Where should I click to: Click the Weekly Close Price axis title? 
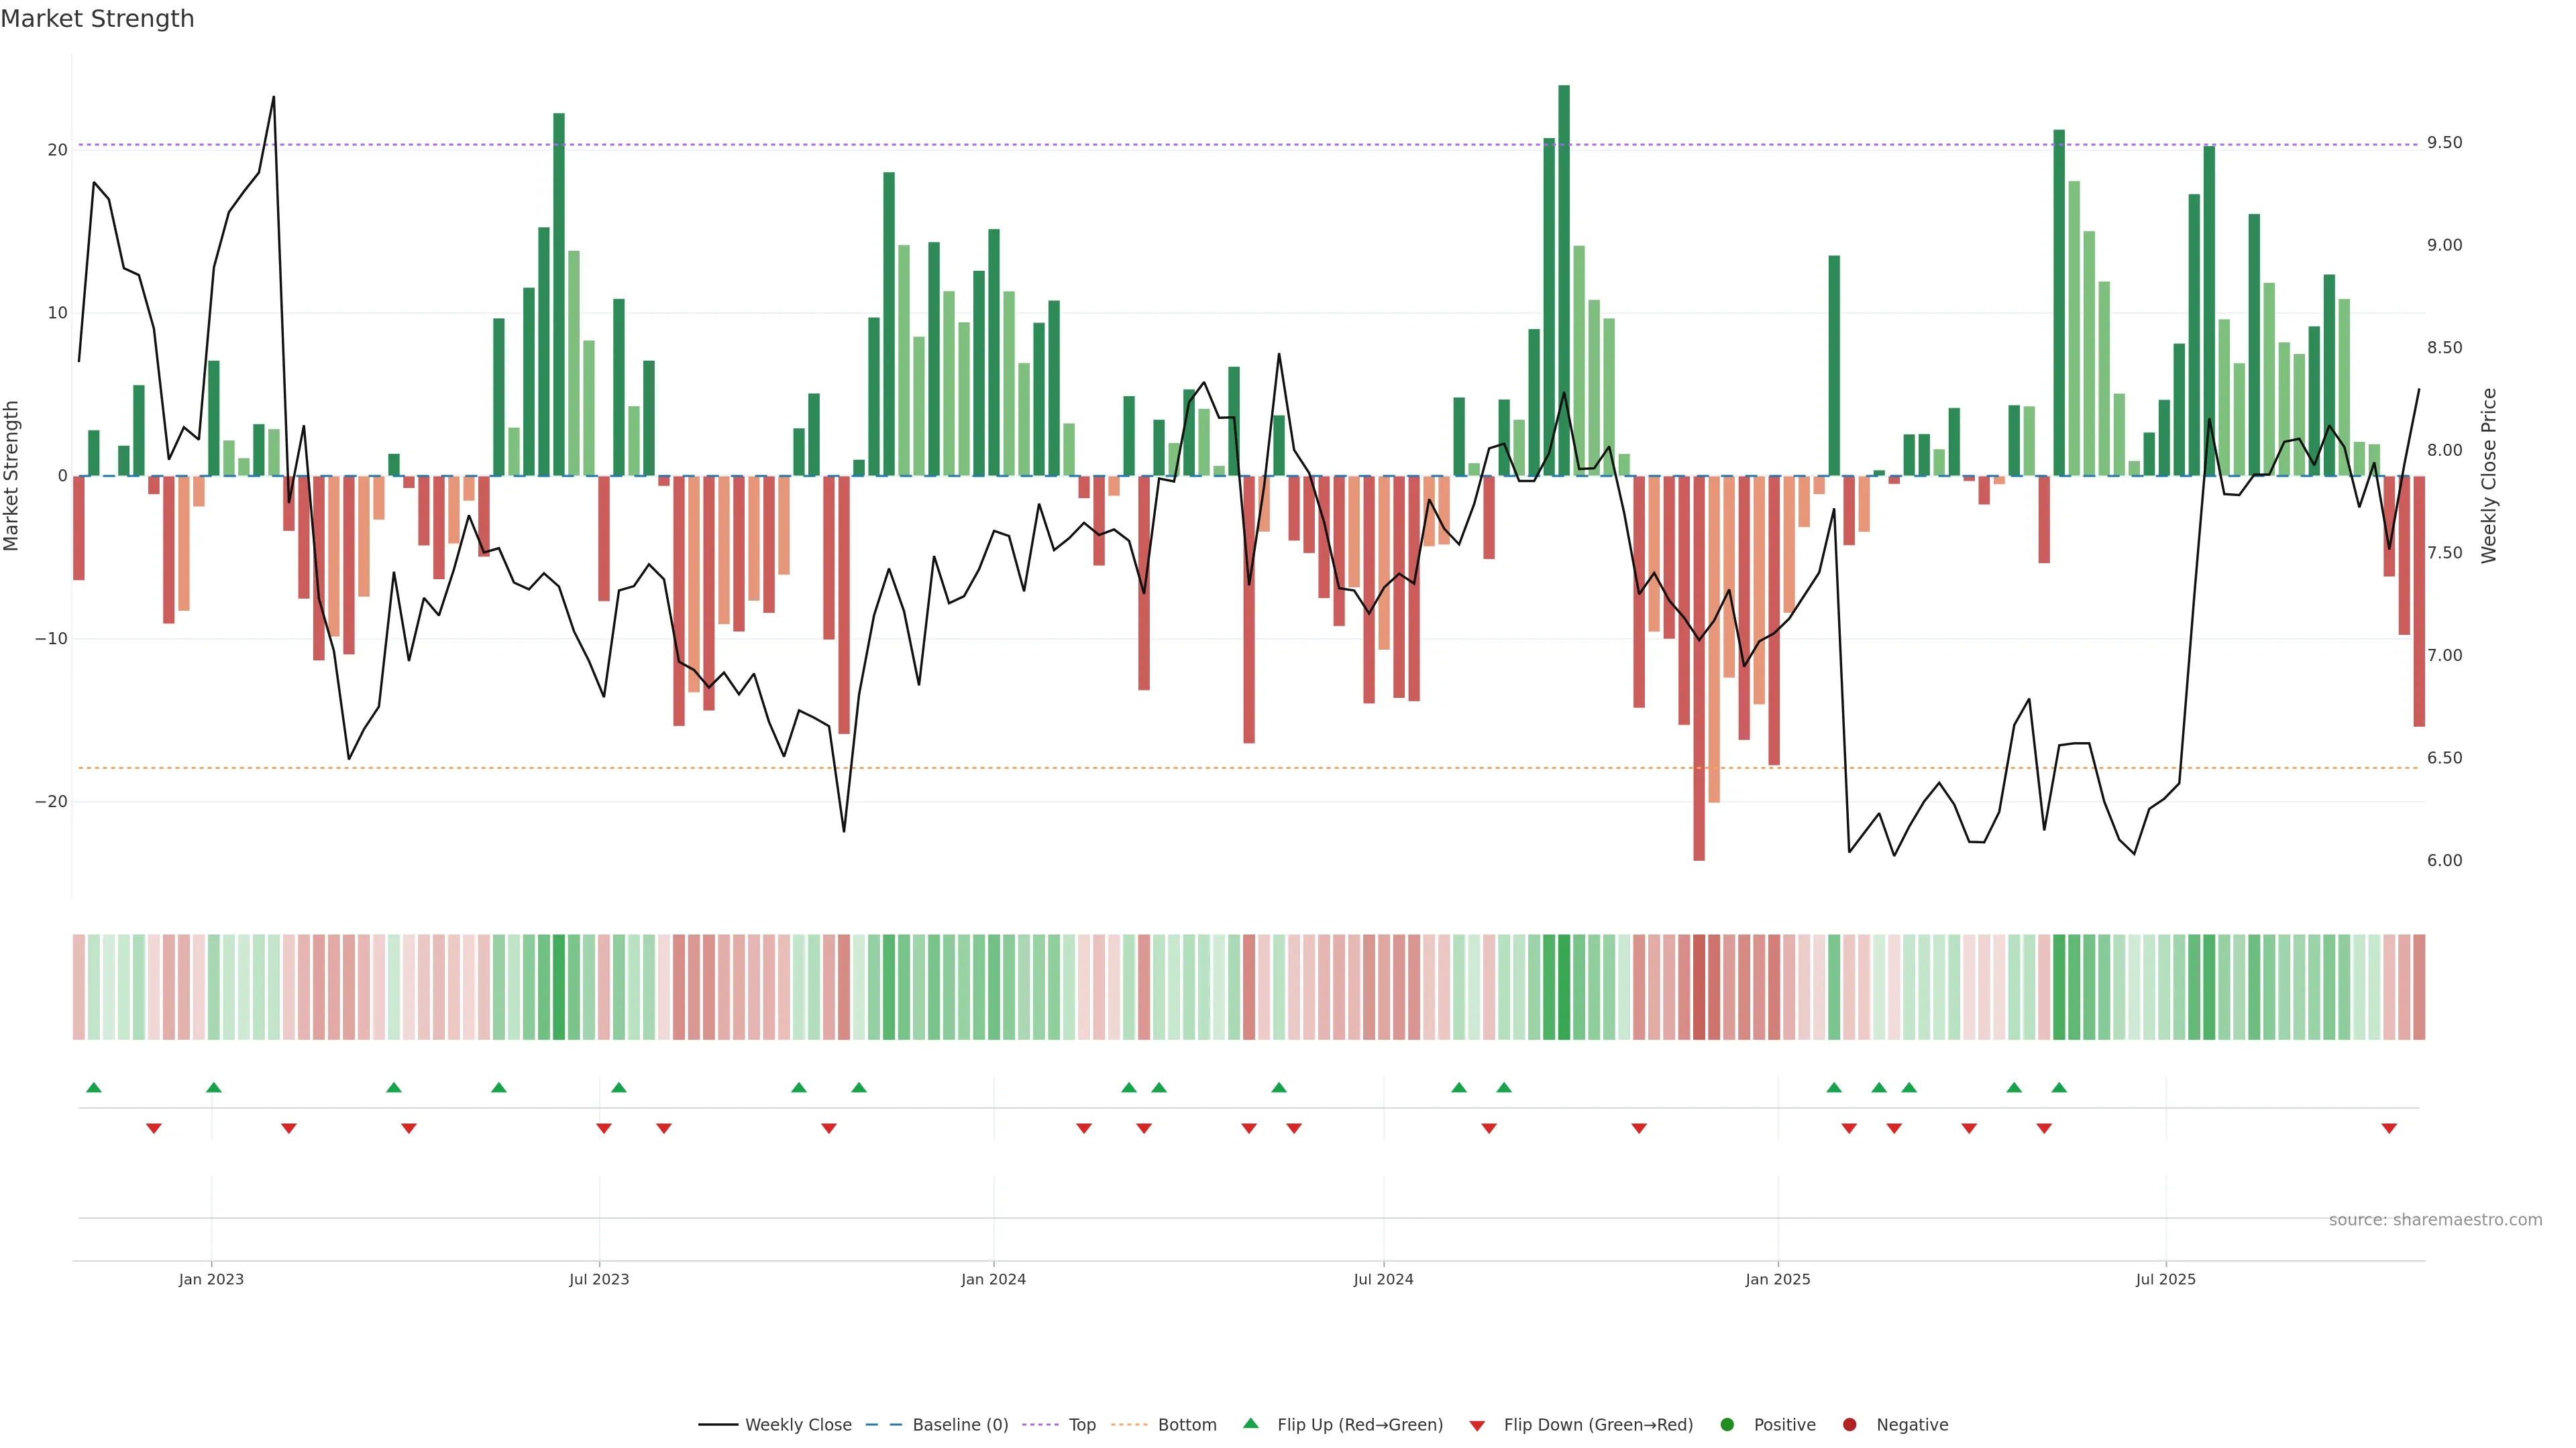[x=2489, y=476]
